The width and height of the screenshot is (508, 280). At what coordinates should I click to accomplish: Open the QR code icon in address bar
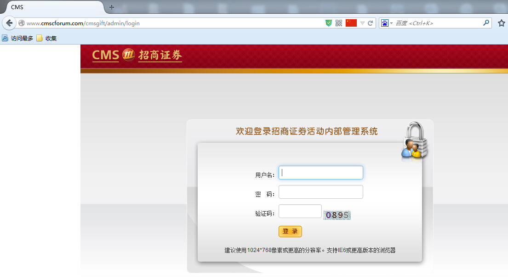point(339,23)
